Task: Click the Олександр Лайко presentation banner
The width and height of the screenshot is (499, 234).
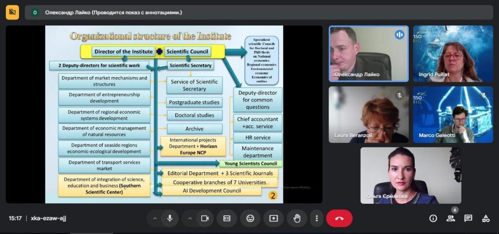Action: click(x=113, y=12)
